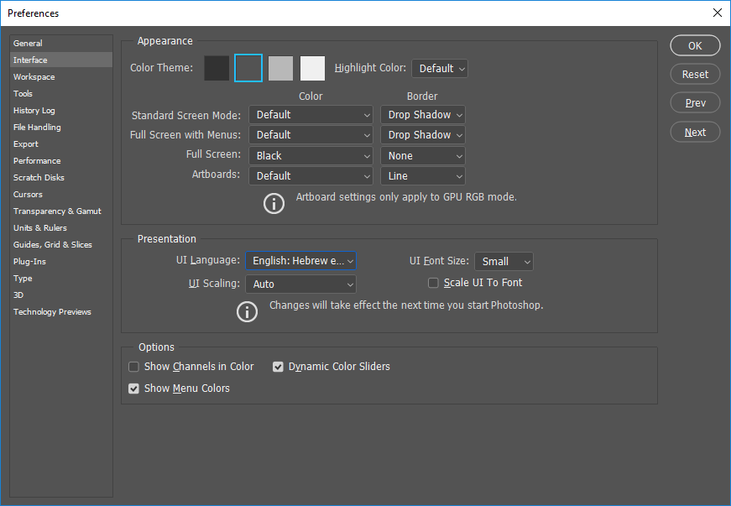The image size is (731, 506).
Task: Choose the medium gray color theme swatch
Action: tap(280, 68)
